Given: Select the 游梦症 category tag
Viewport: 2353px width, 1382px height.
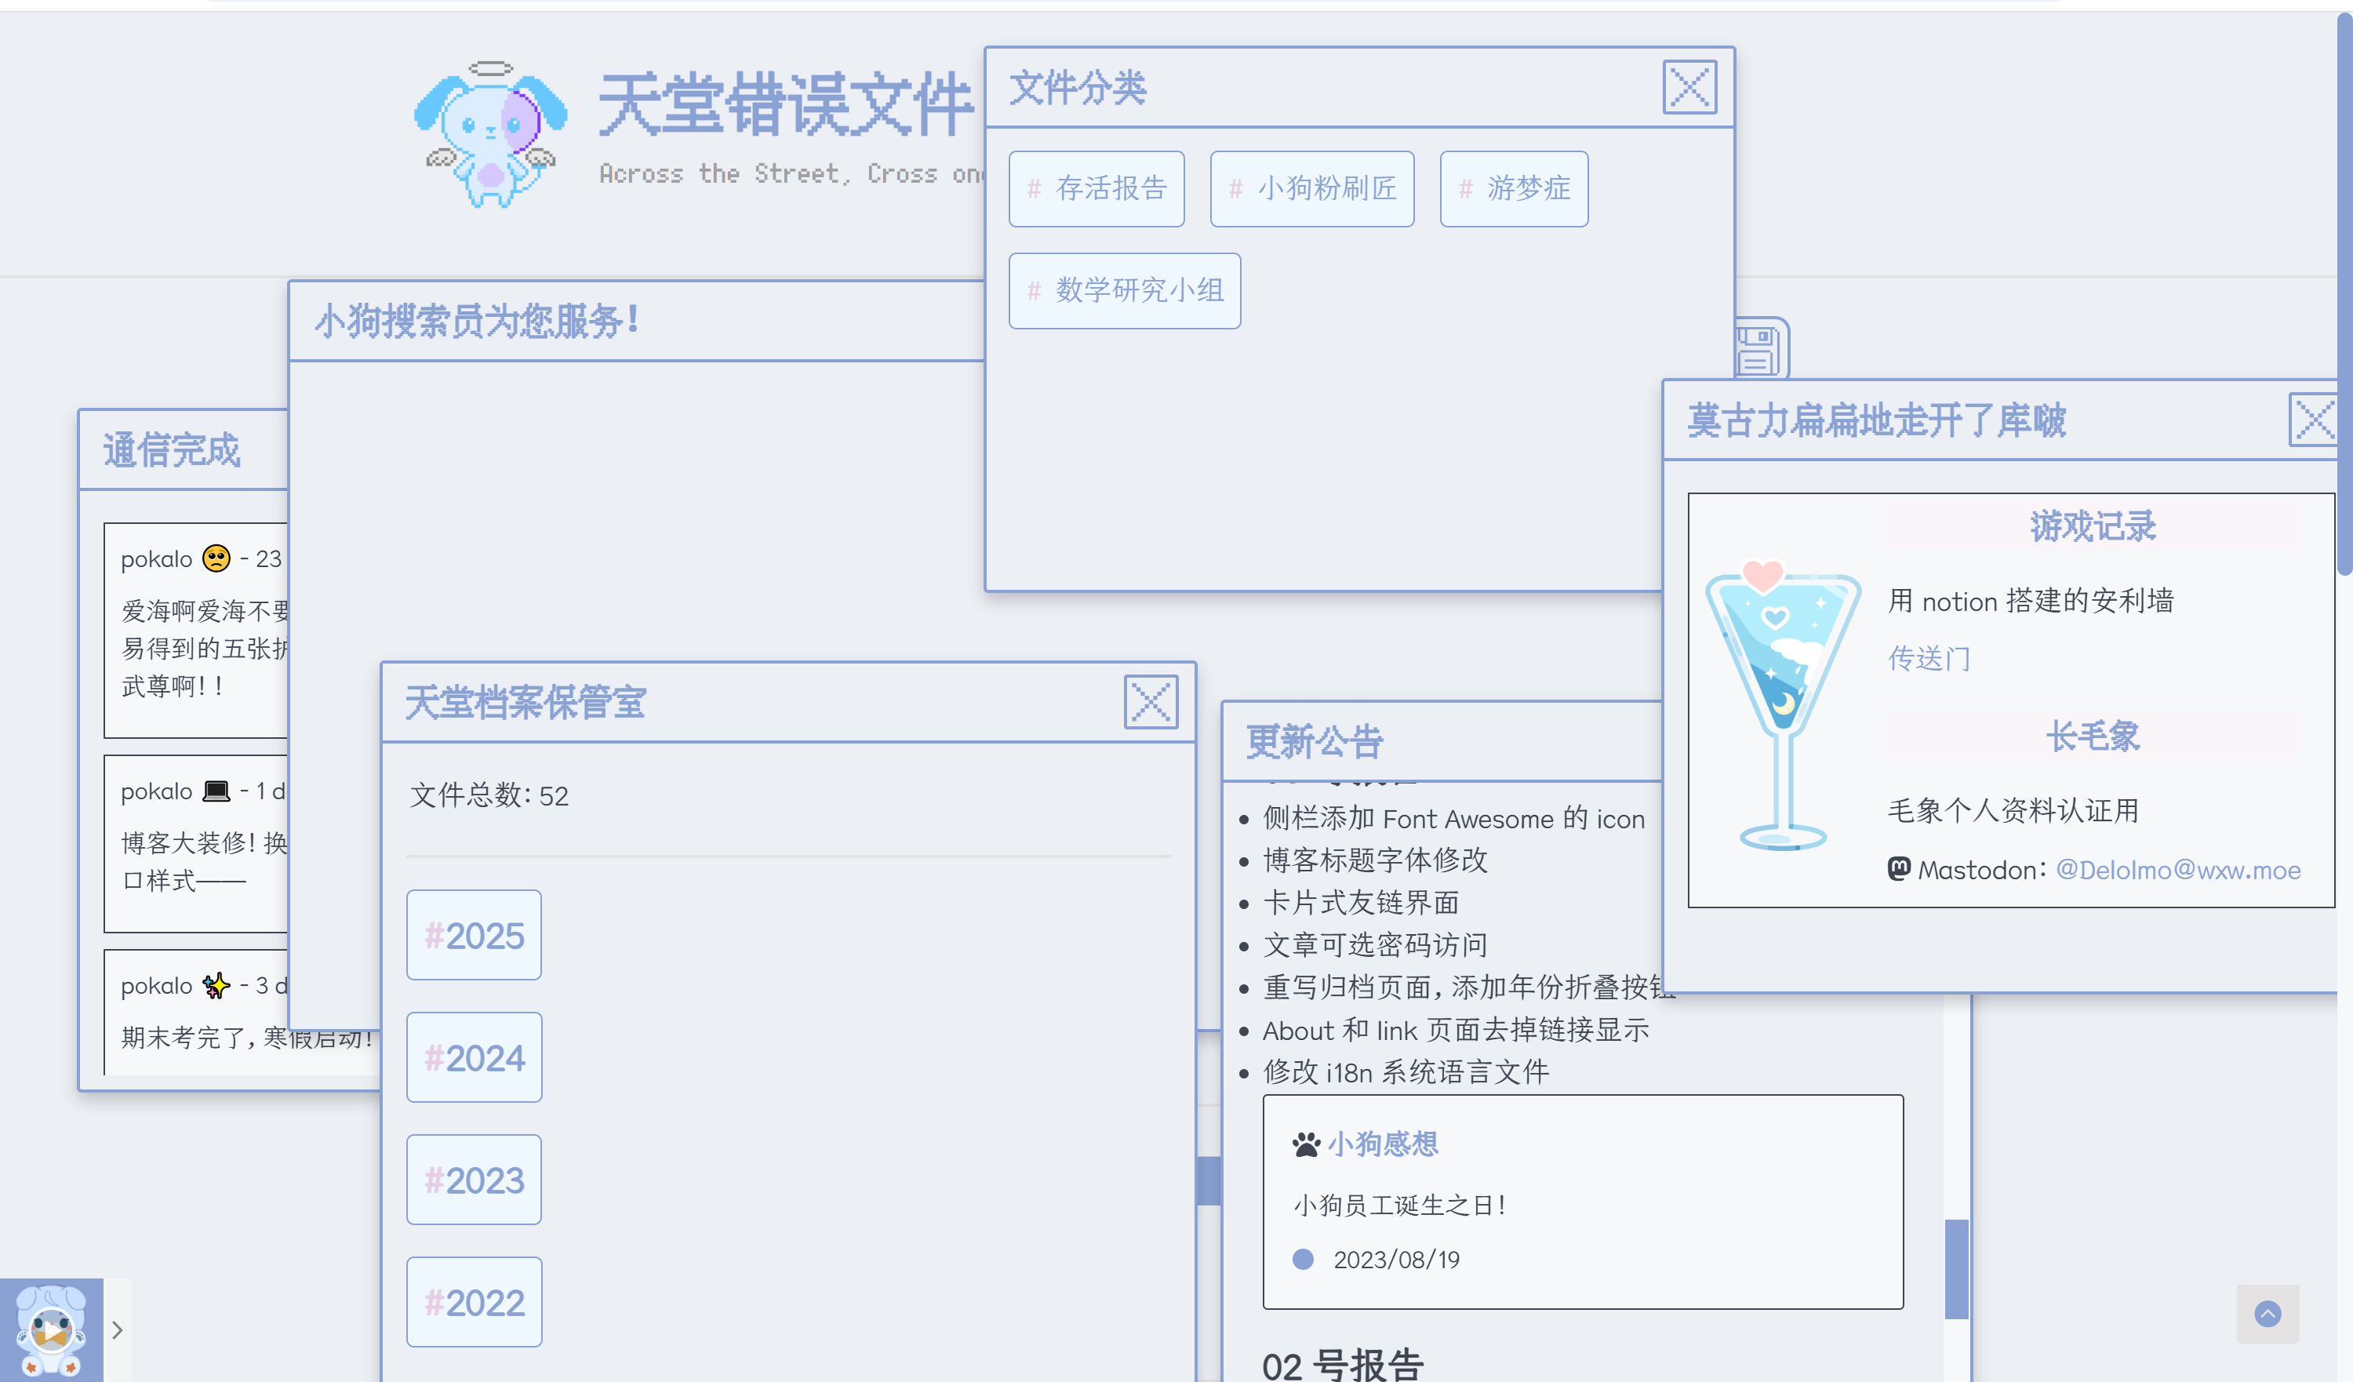Looking at the screenshot, I should [1514, 188].
